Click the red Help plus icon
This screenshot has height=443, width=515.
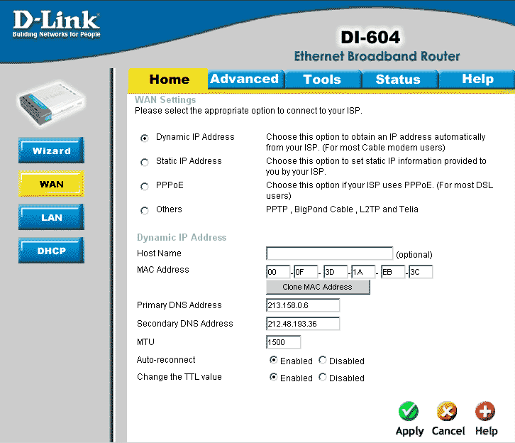coord(485,411)
